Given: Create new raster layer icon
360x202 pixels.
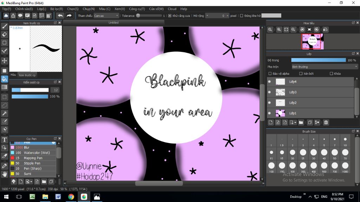Looking at the screenshot, I should click(x=271, y=122).
